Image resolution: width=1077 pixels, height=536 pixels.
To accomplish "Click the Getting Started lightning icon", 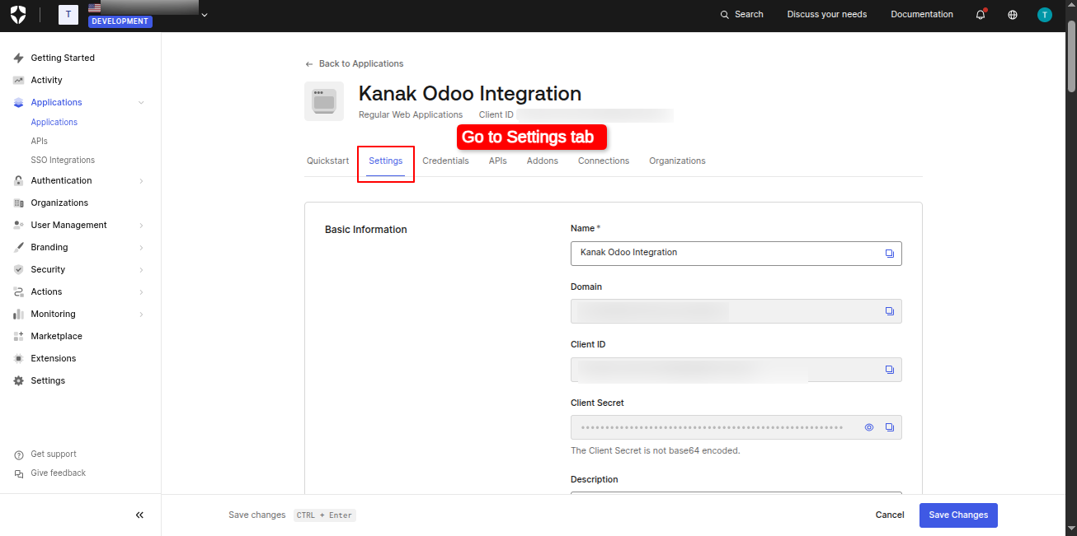I will click(x=18, y=58).
